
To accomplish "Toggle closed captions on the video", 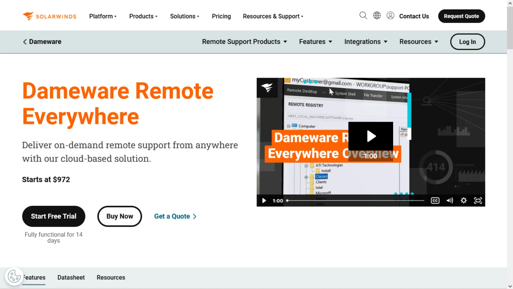I will 435,201.
